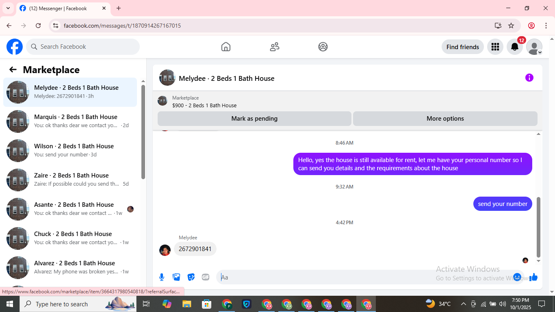This screenshot has height=312, width=555.
Task: Open Microsoft Store from the taskbar
Action: pos(207,304)
